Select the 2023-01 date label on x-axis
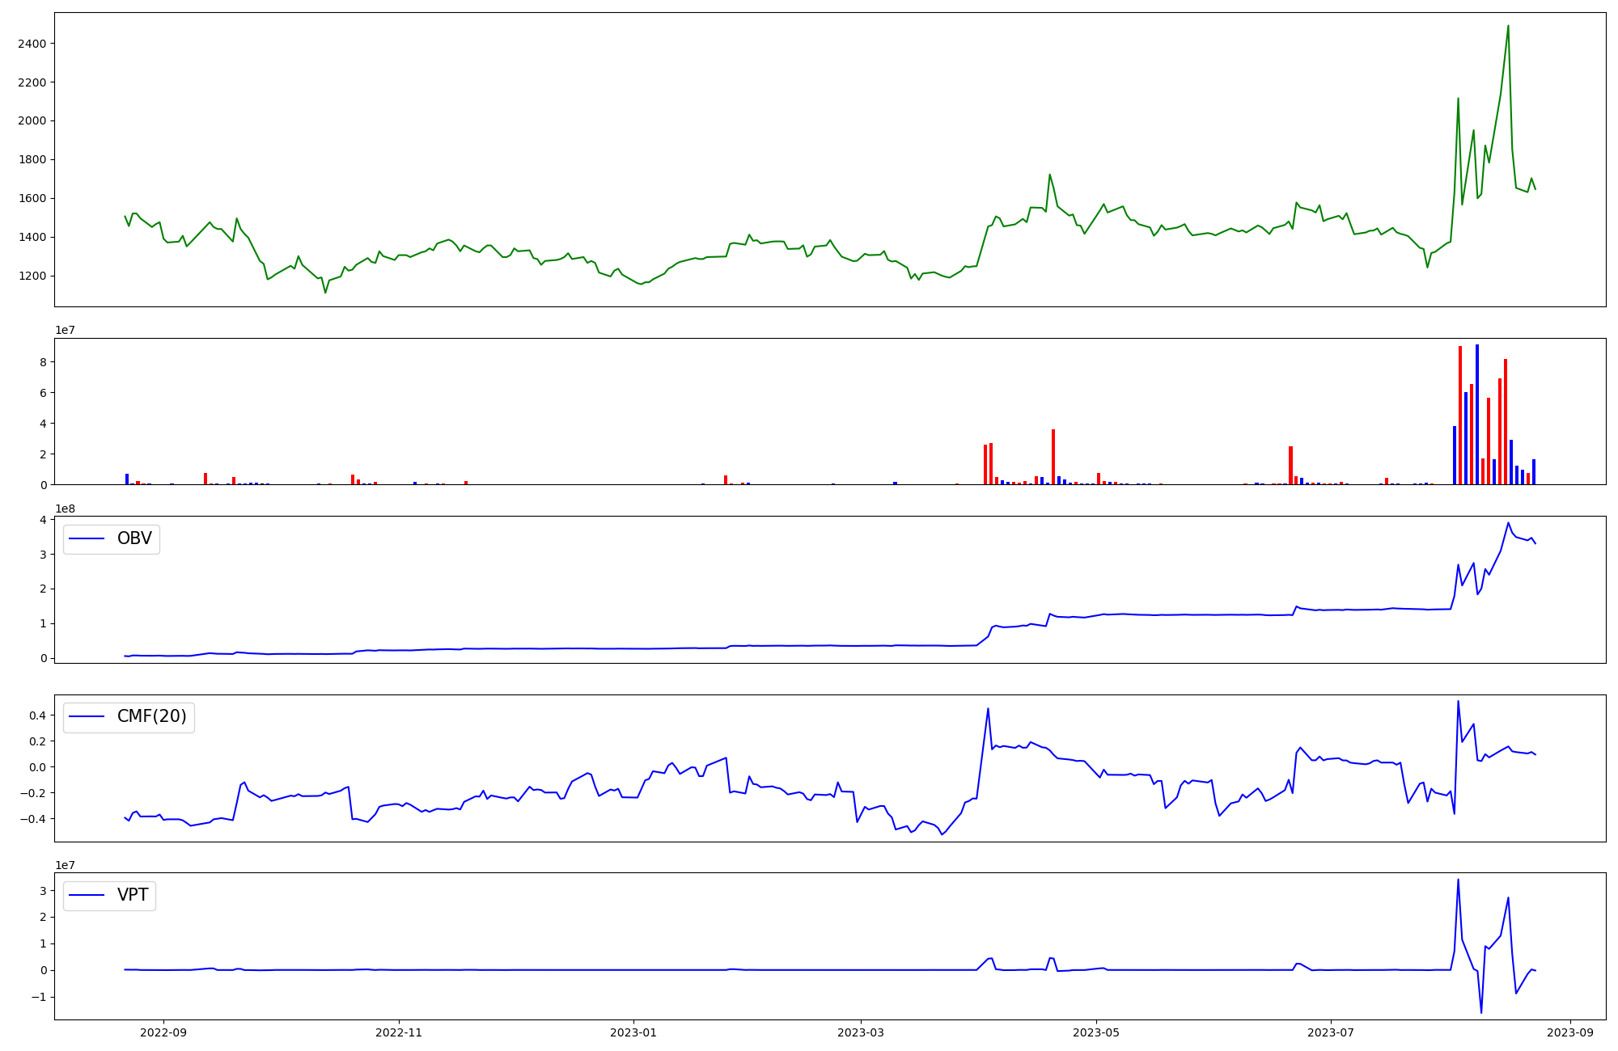 coord(633,1032)
